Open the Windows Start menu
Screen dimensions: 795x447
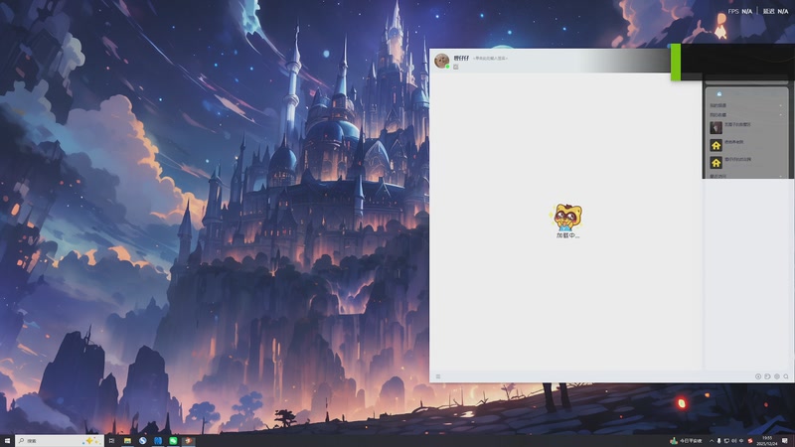click(7, 441)
